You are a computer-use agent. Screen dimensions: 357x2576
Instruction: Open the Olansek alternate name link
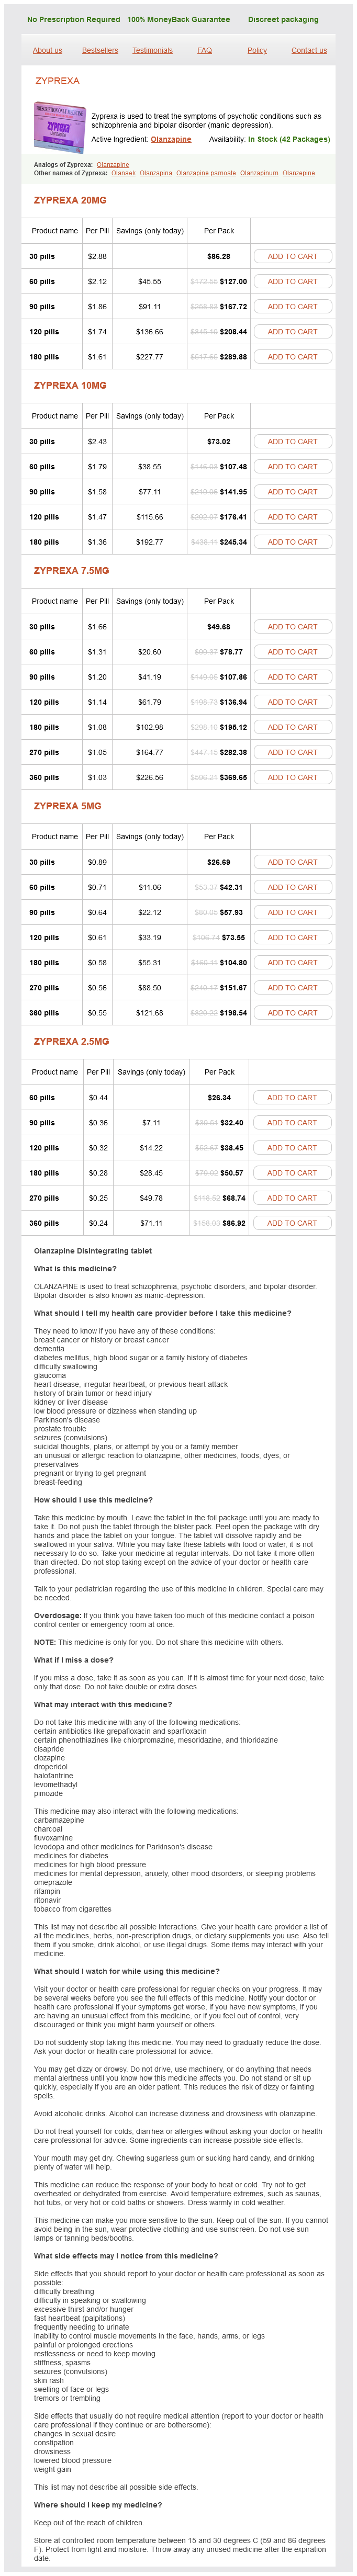pyautogui.click(x=123, y=173)
